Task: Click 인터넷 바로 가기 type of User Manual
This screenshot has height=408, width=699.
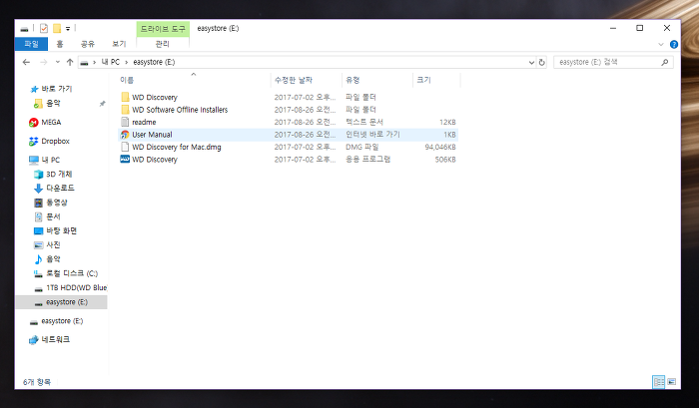Action: pos(372,135)
